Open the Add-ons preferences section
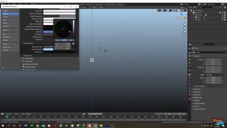 coord(10,30)
